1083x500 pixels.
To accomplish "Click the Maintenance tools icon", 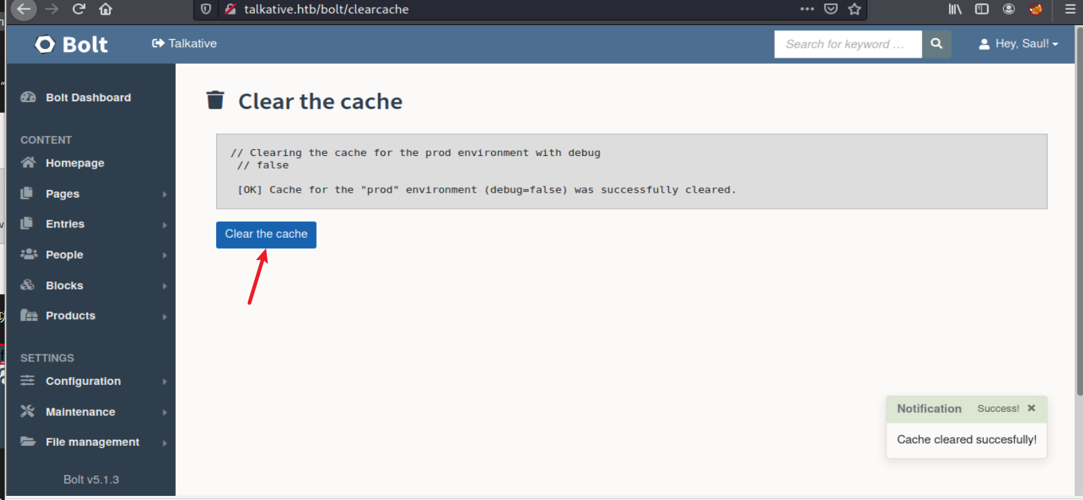I will [x=28, y=411].
